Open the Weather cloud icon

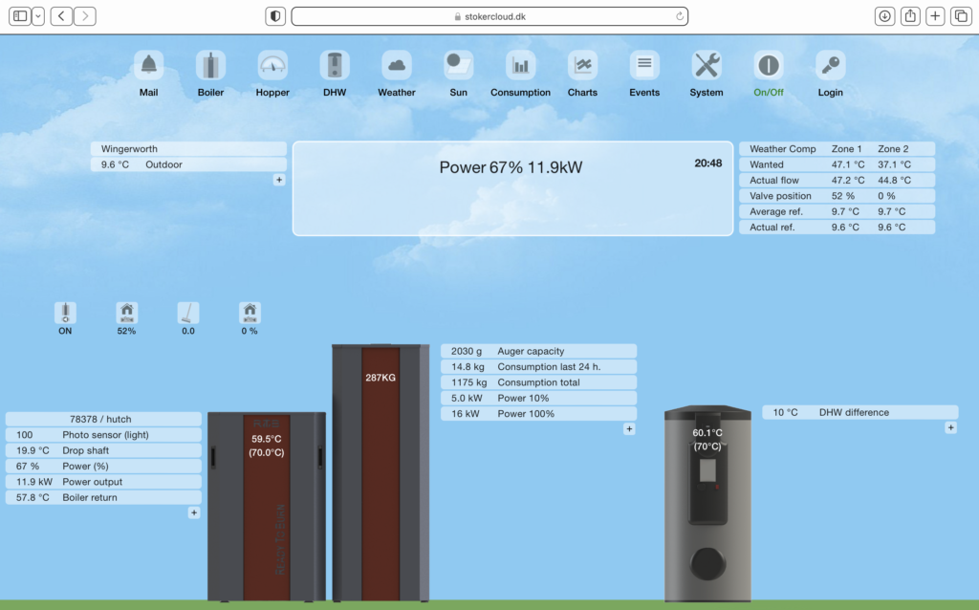click(397, 66)
